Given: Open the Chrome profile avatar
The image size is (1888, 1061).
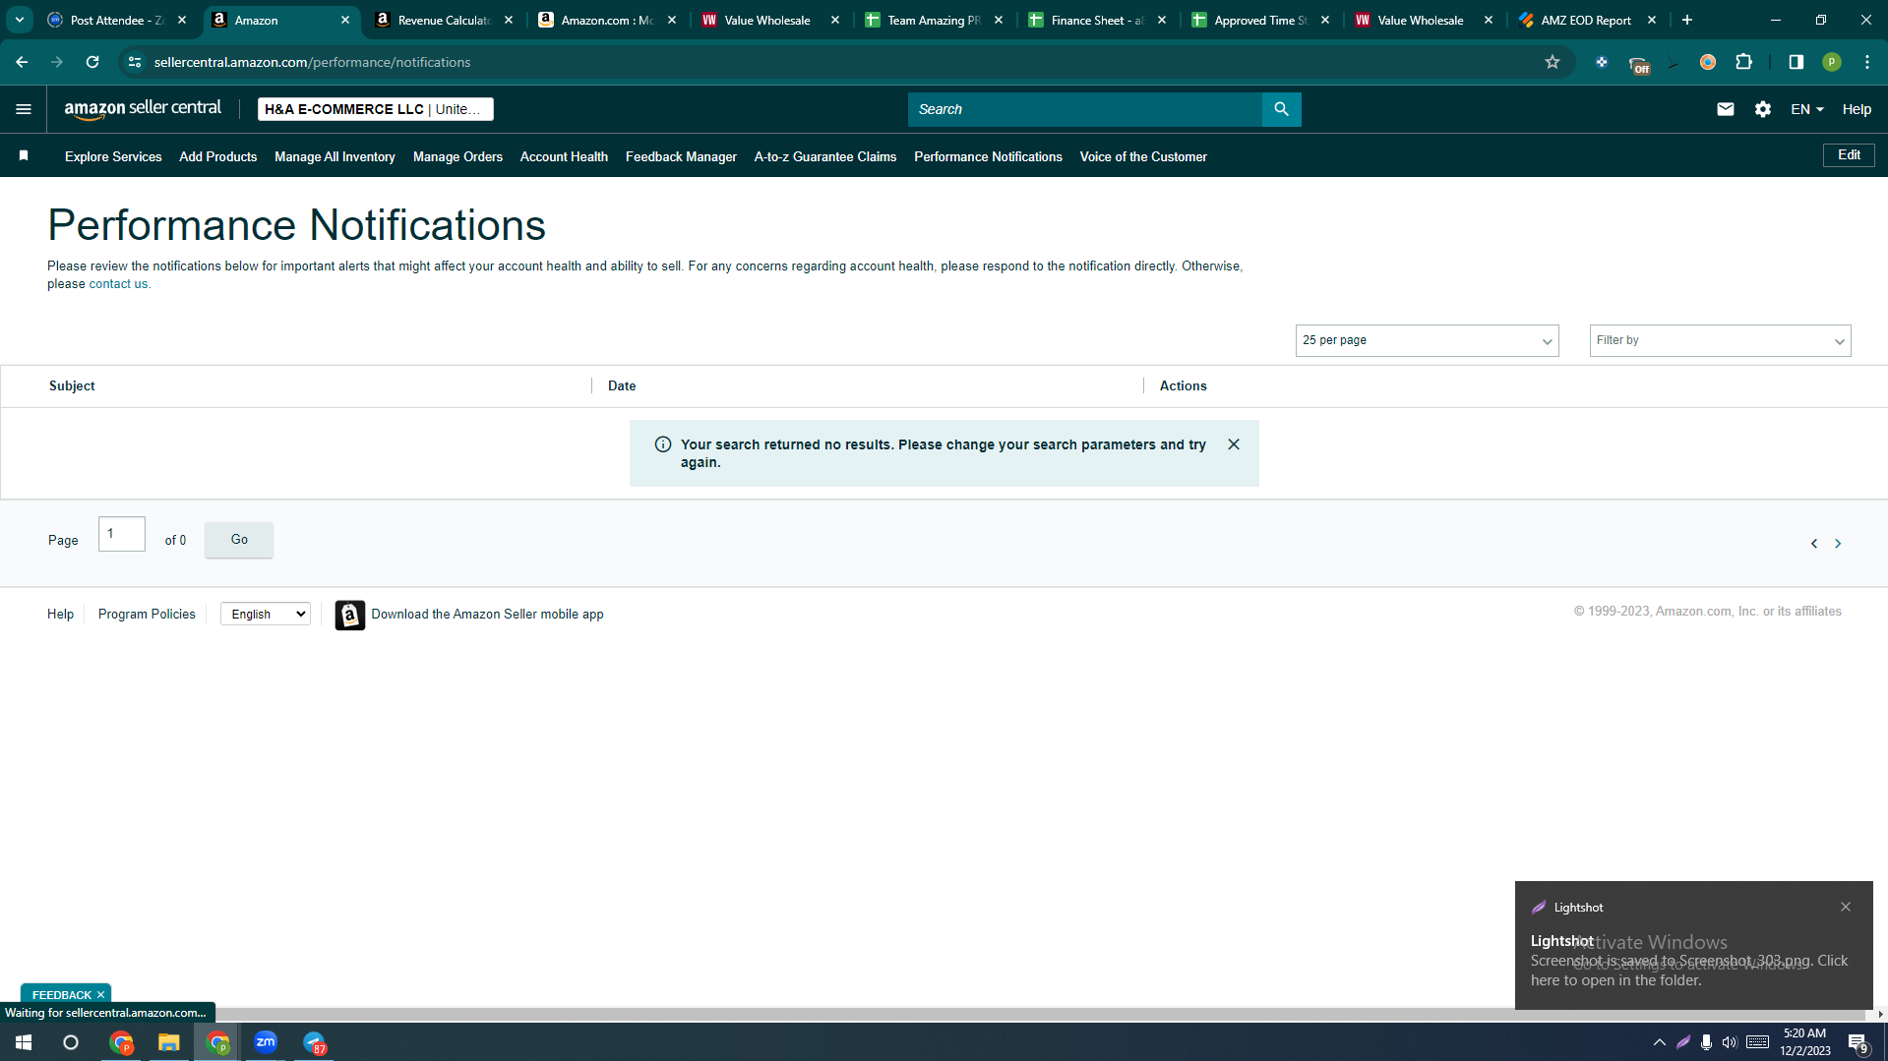Looking at the screenshot, I should [1831, 62].
